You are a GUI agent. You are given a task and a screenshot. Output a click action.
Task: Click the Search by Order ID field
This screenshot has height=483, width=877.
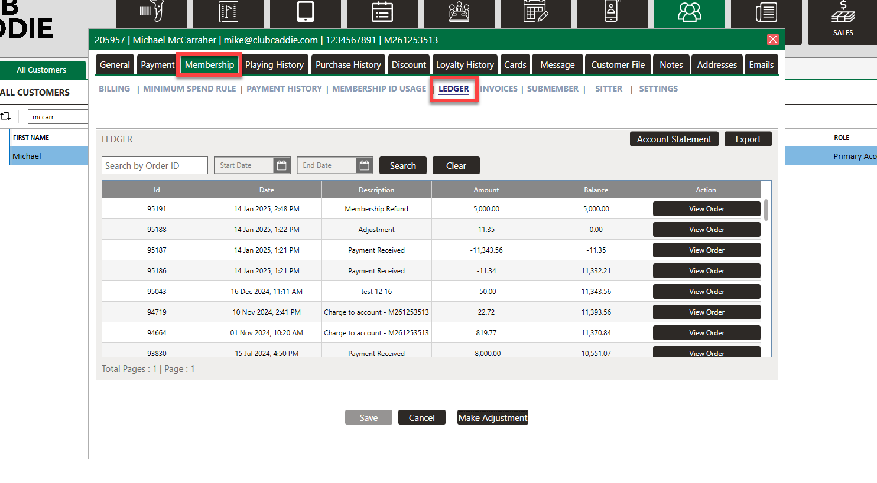155,166
